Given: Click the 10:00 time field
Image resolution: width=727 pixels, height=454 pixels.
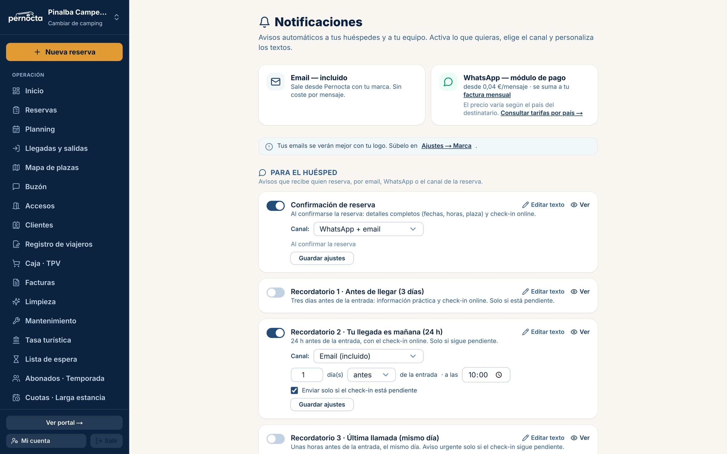Looking at the screenshot, I should click(486, 375).
